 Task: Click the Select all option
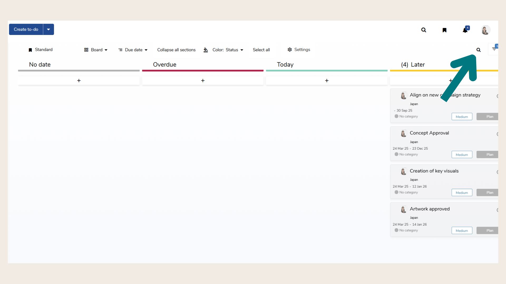tap(261, 50)
